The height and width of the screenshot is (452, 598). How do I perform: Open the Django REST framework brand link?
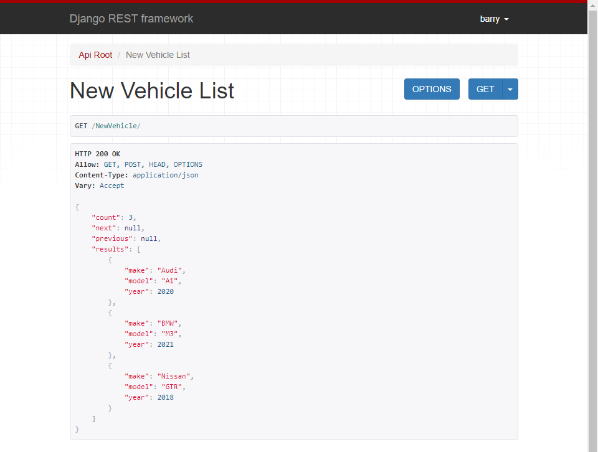click(131, 19)
